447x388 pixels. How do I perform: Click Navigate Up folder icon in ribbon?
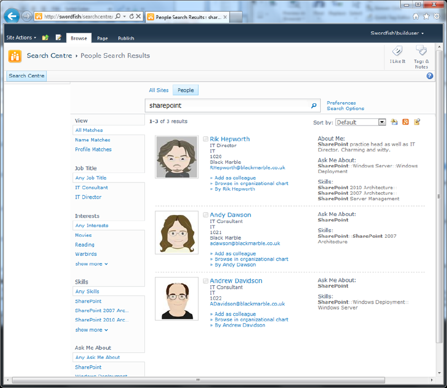click(x=45, y=37)
